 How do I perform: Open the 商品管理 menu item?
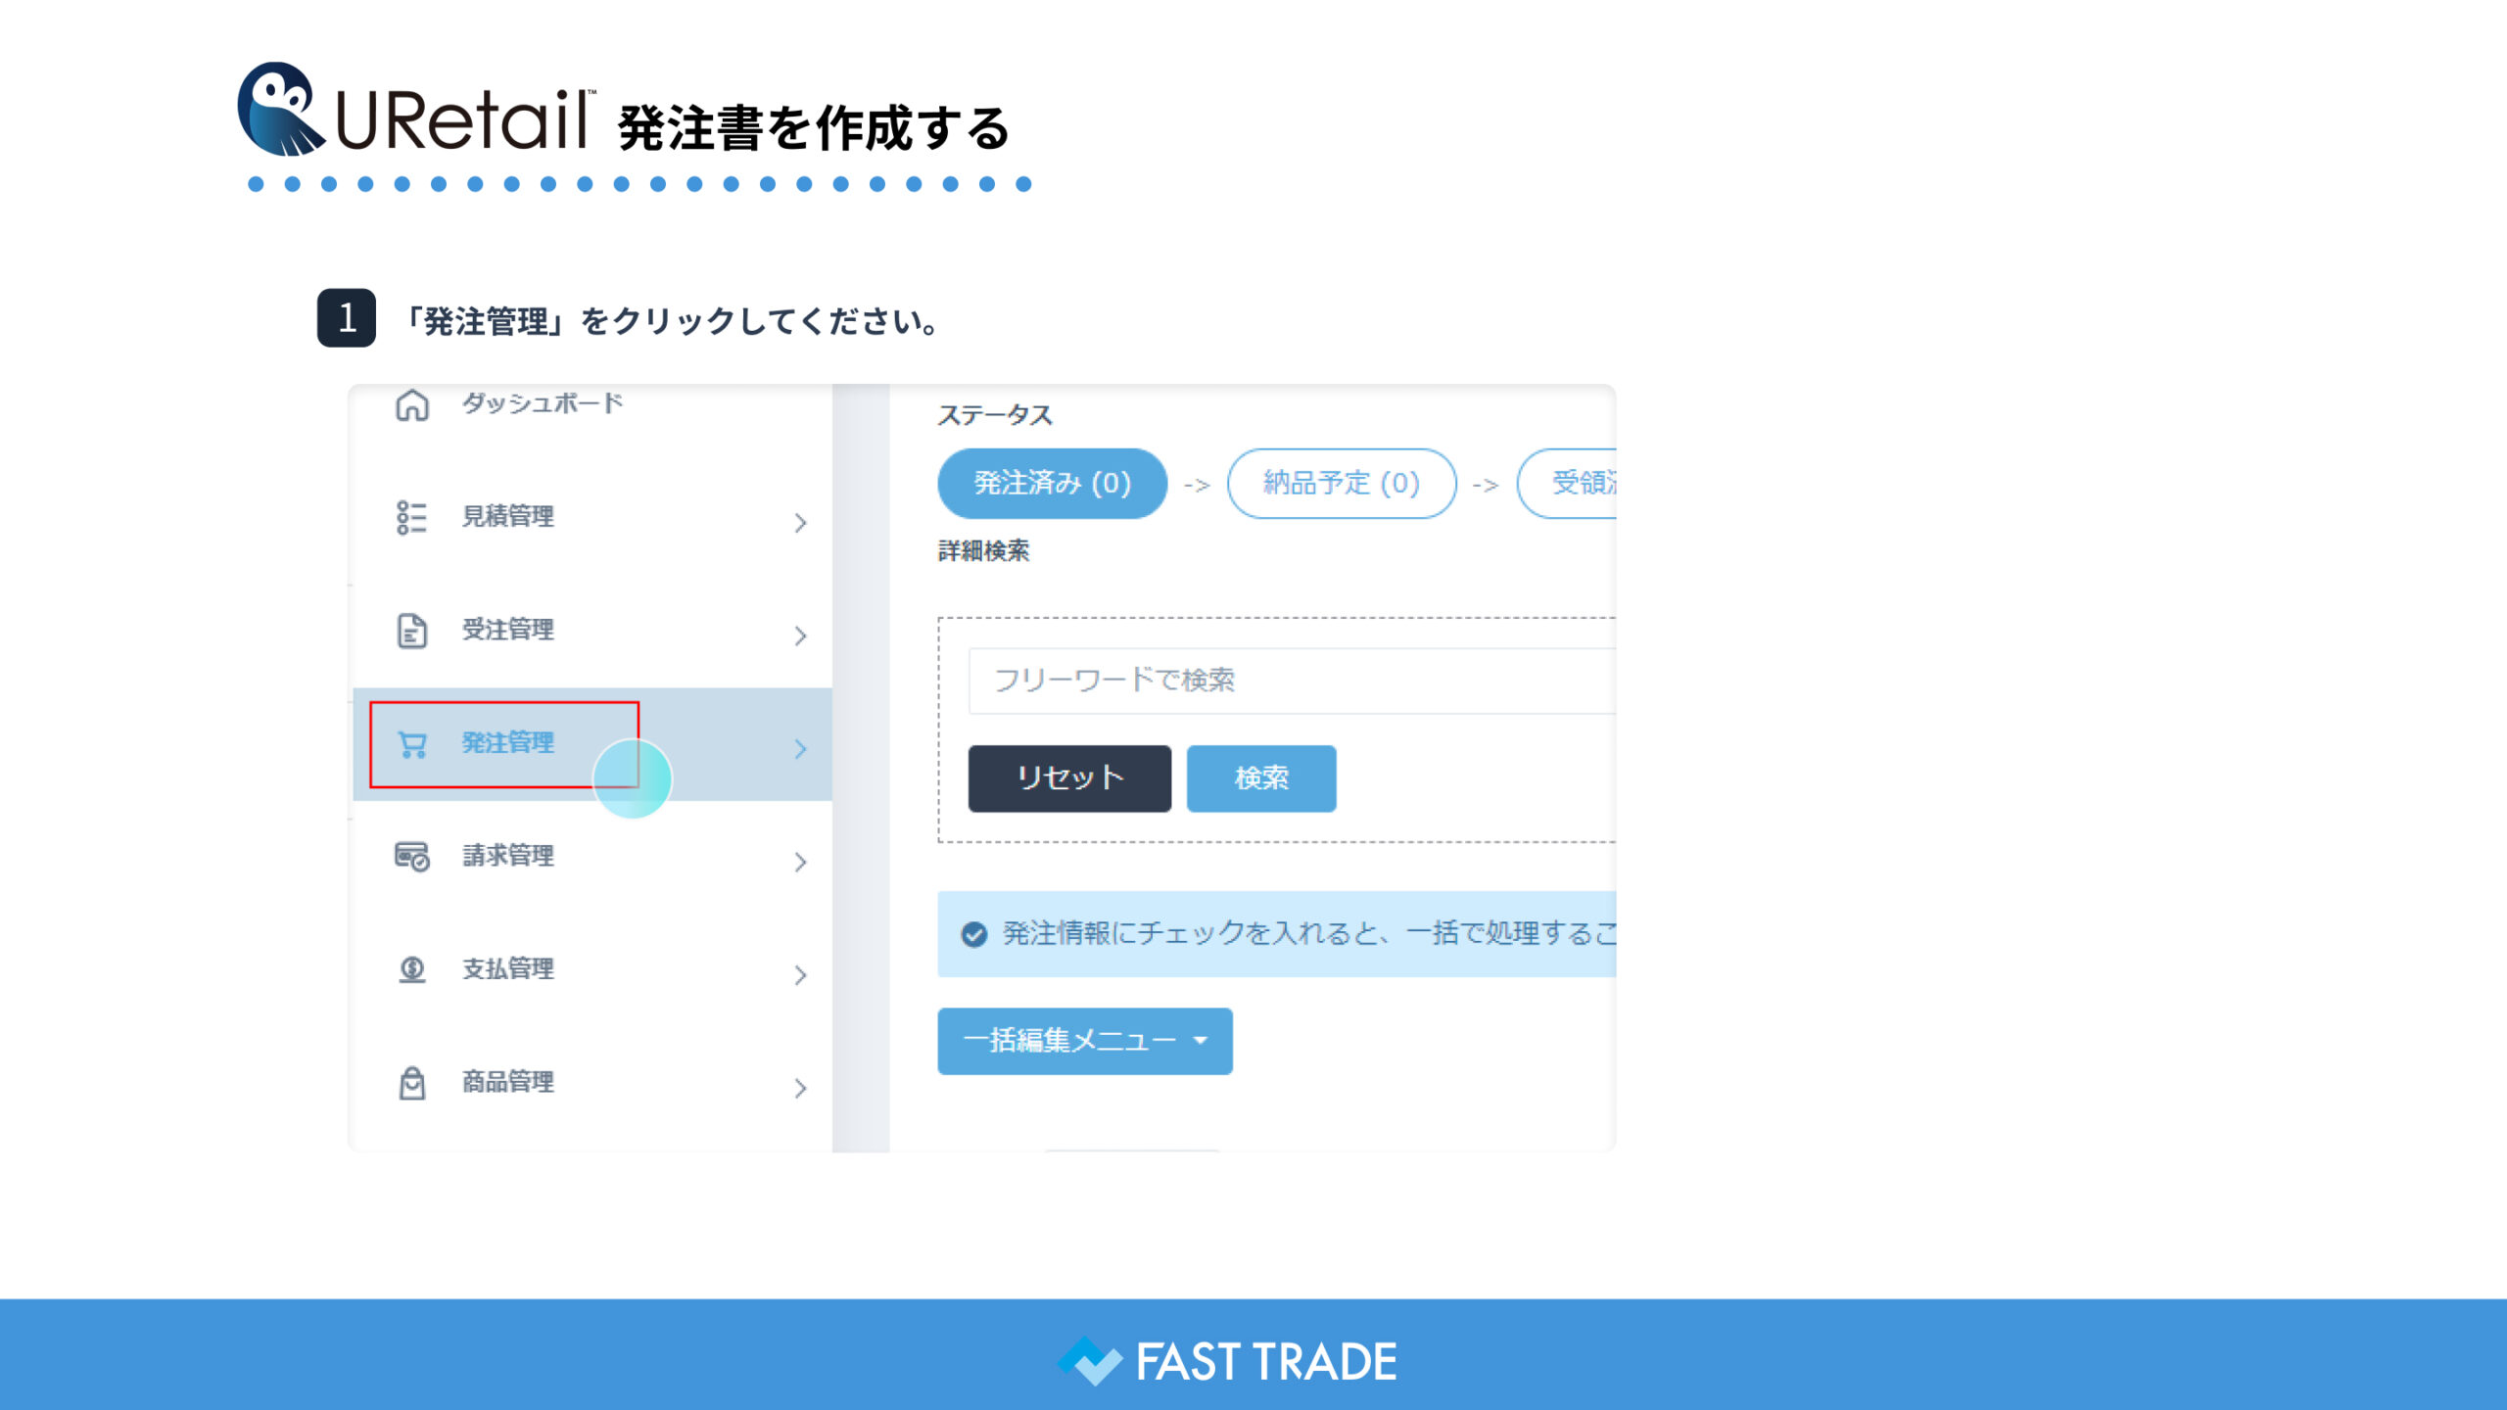508,1082
